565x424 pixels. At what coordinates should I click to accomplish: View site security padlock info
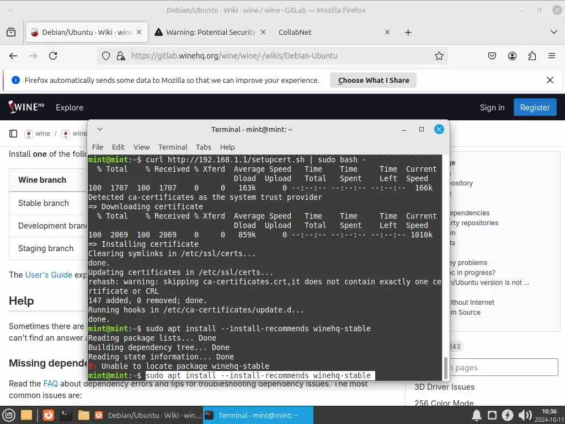(121, 56)
